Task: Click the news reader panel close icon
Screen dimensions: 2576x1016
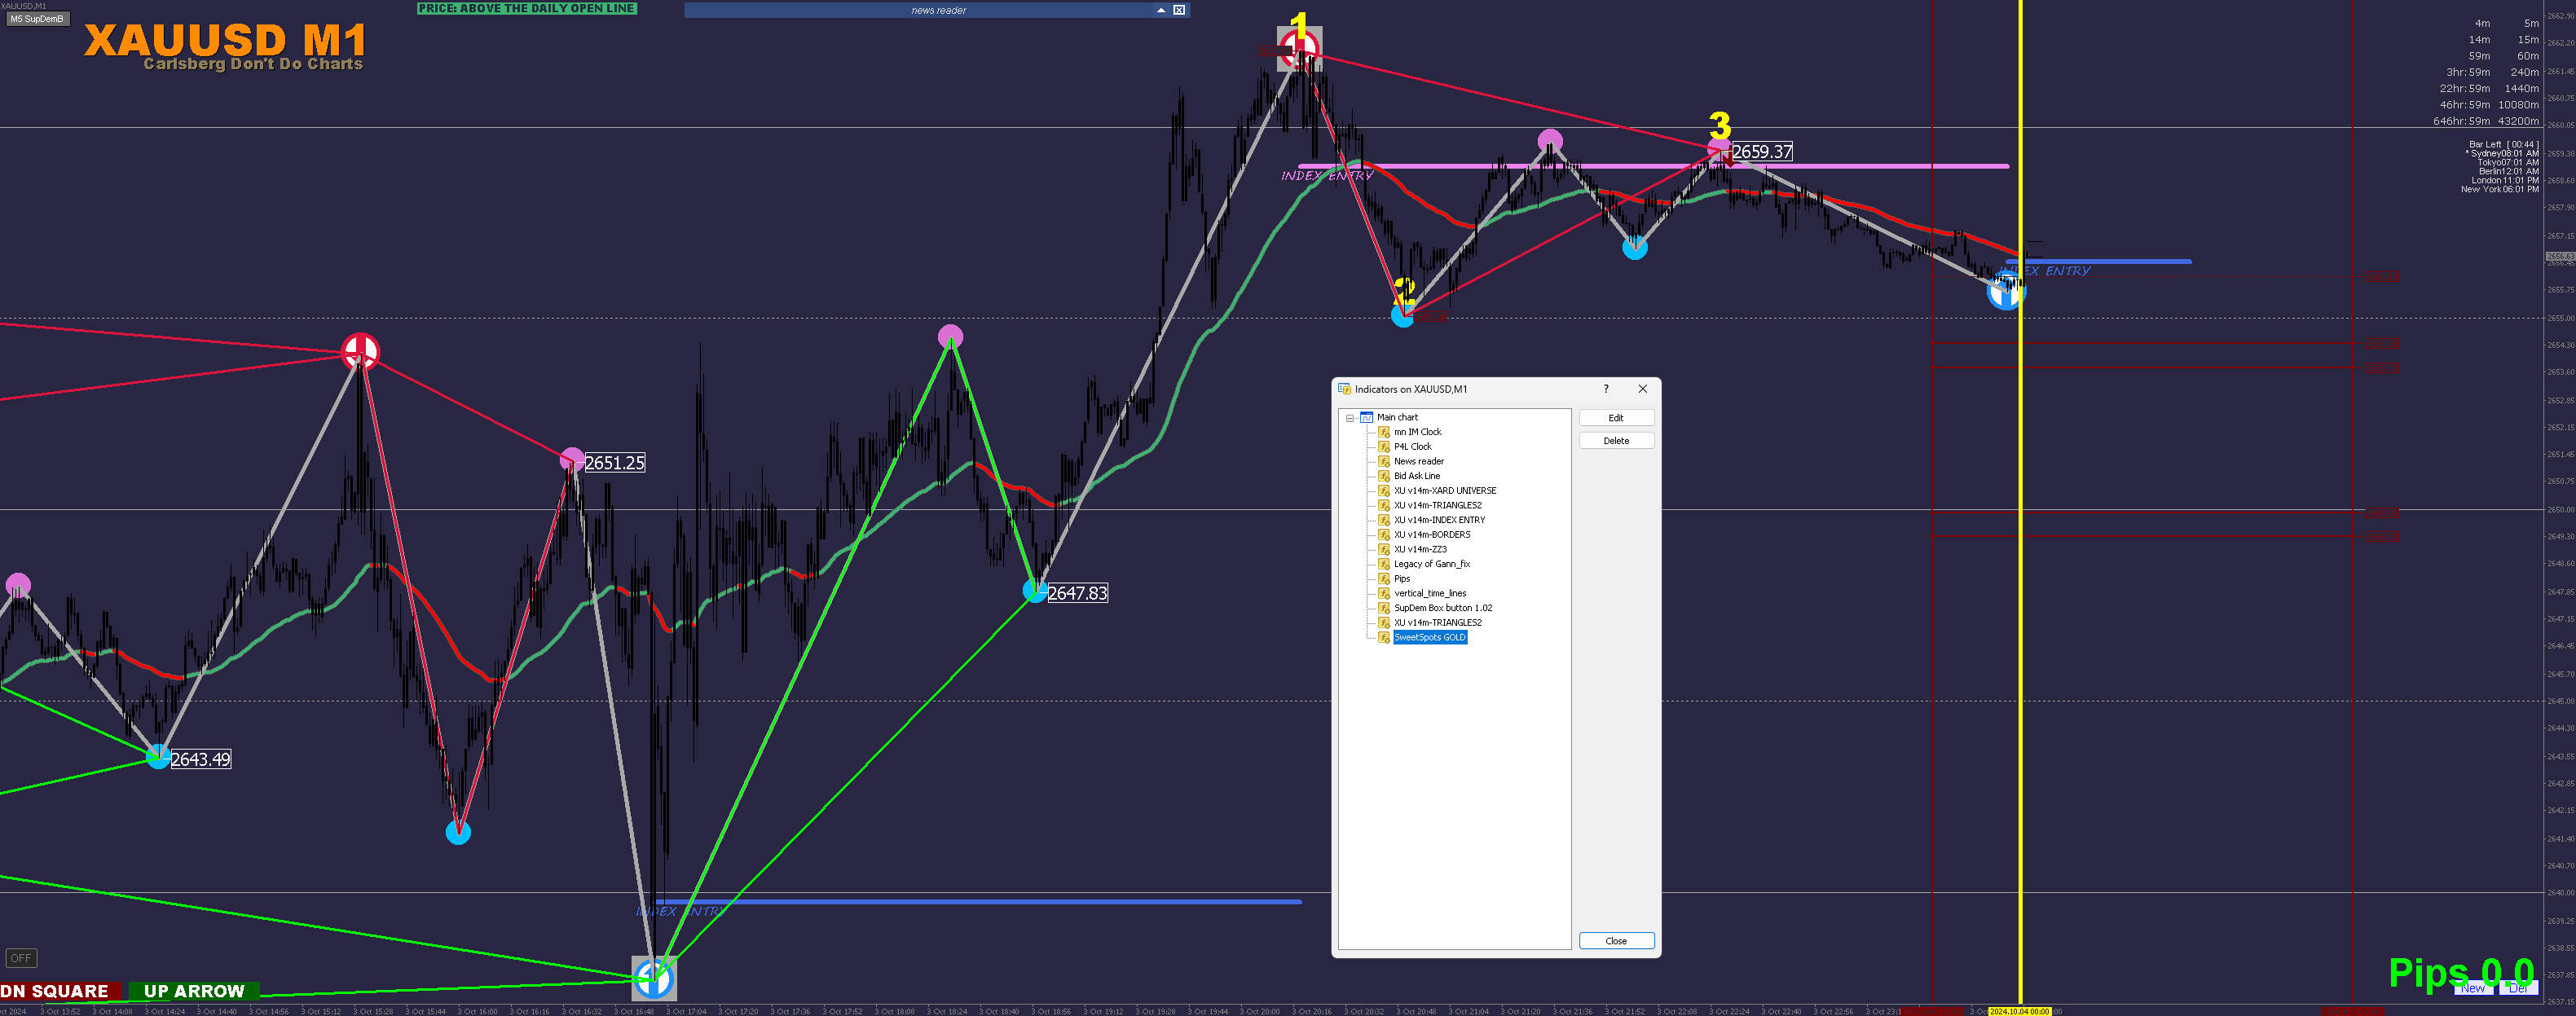Action: point(1179,10)
